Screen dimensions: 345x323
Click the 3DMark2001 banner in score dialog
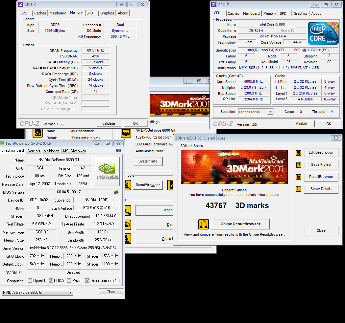click(234, 167)
